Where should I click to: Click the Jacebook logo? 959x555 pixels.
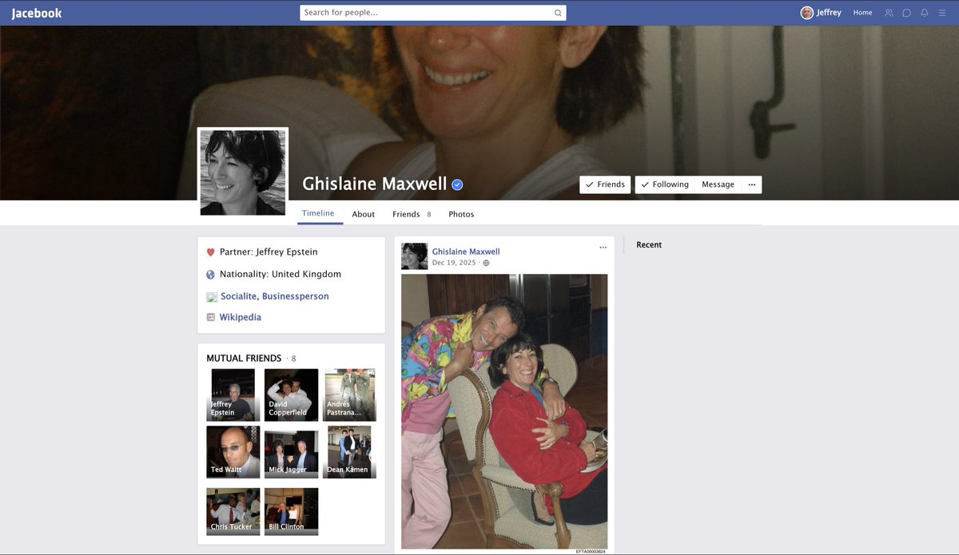pos(37,13)
